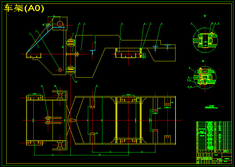Select the drawing title text 车架(A0)
This screenshot has width=235, height=167.
pyautogui.click(x=24, y=8)
